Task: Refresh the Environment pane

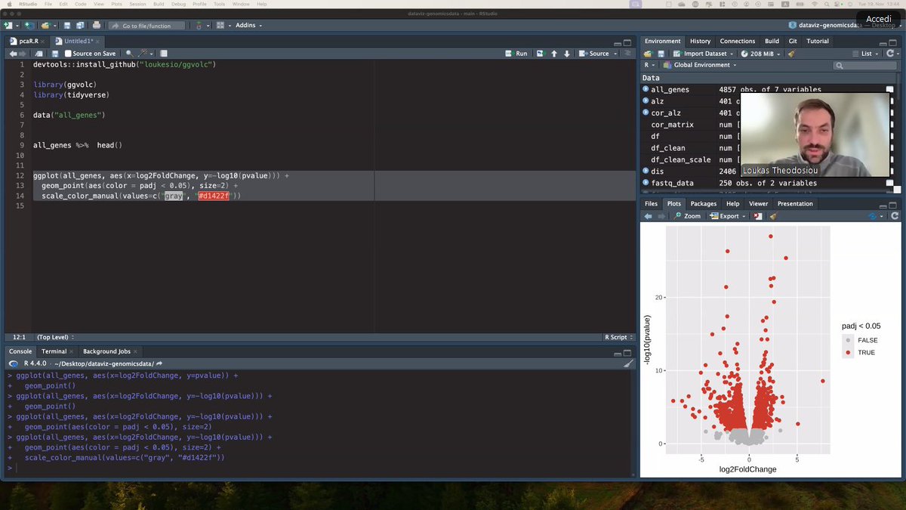Action: [x=891, y=54]
